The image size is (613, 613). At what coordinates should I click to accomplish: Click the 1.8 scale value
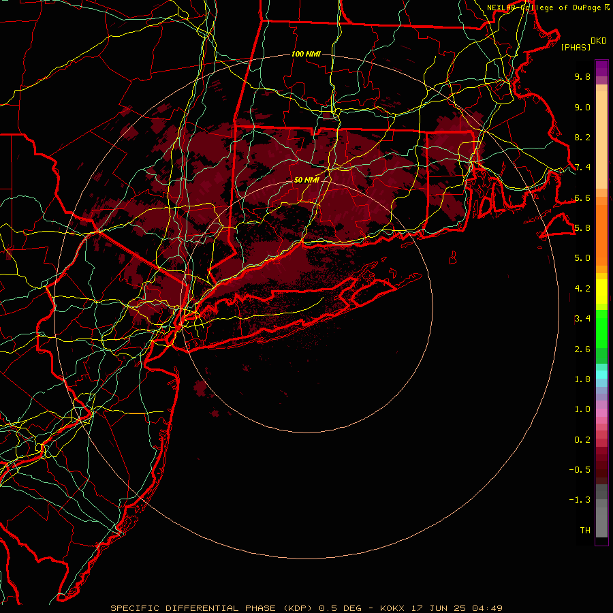coord(582,379)
